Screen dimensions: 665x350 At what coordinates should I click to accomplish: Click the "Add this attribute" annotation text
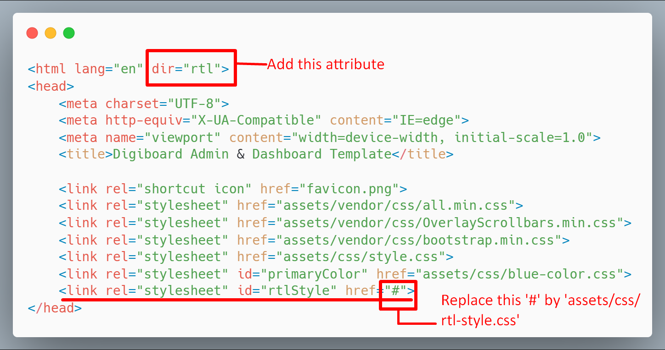326,64
